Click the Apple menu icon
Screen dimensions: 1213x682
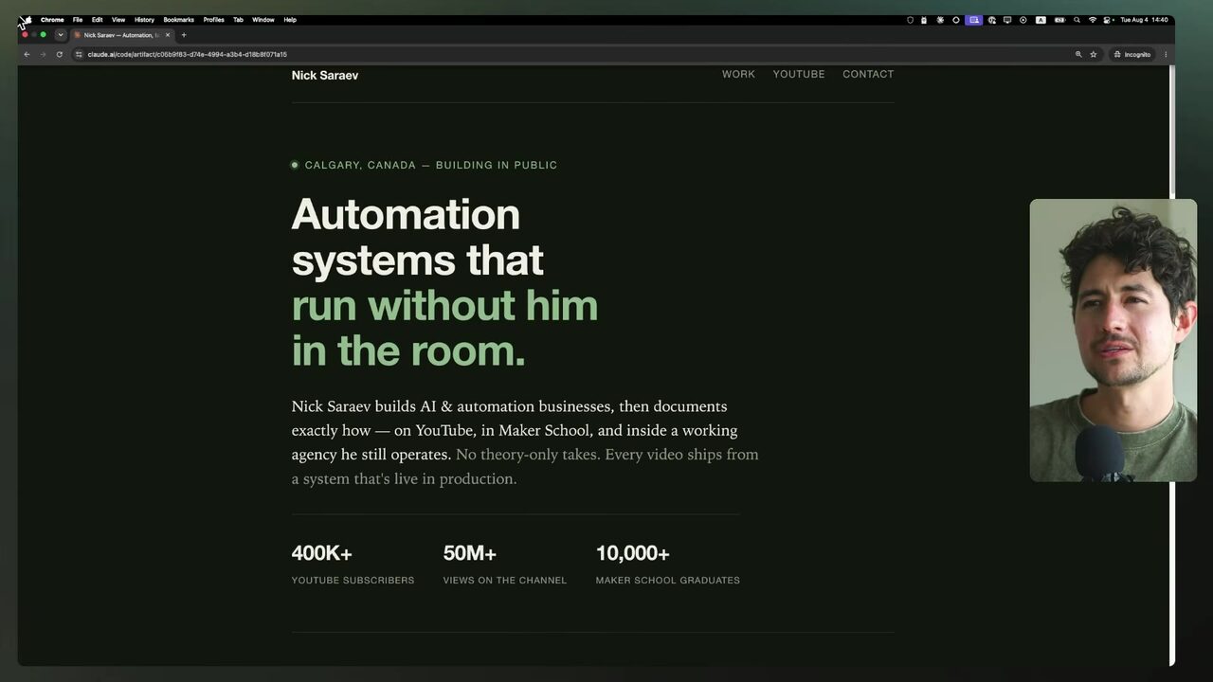coord(27,20)
